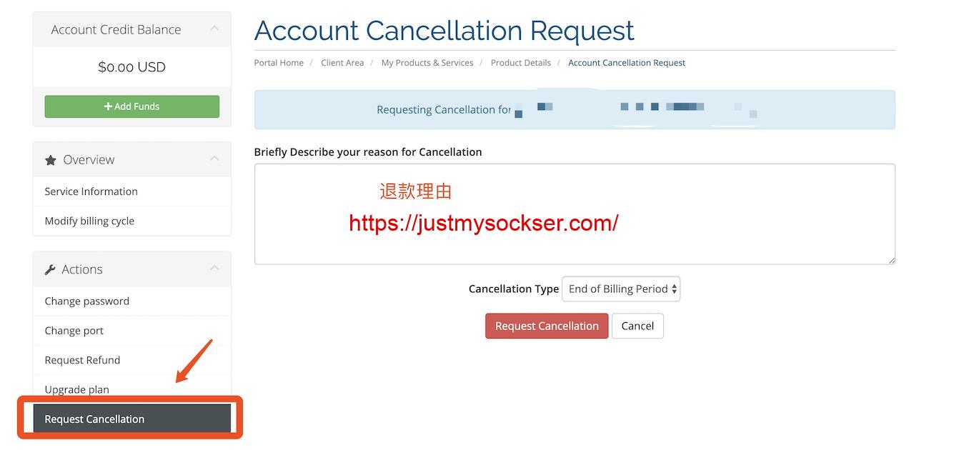Open Change password action

[86, 301]
